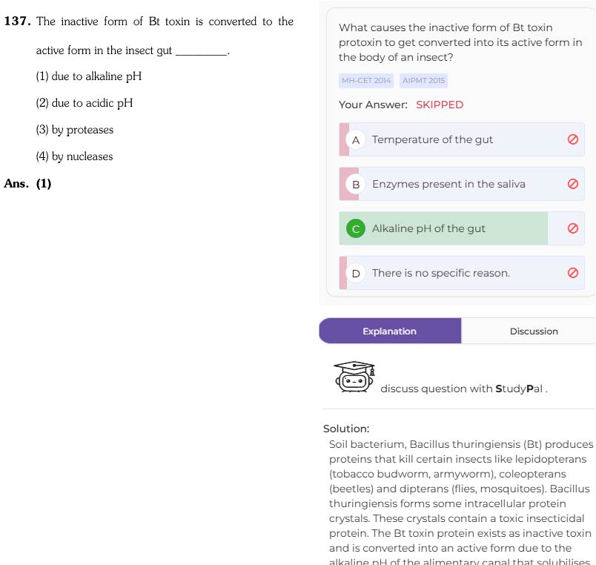This screenshot has width=596, height=565.
Task: Click the AIPMT 2015 tag
Action: (x=423, y=81)
